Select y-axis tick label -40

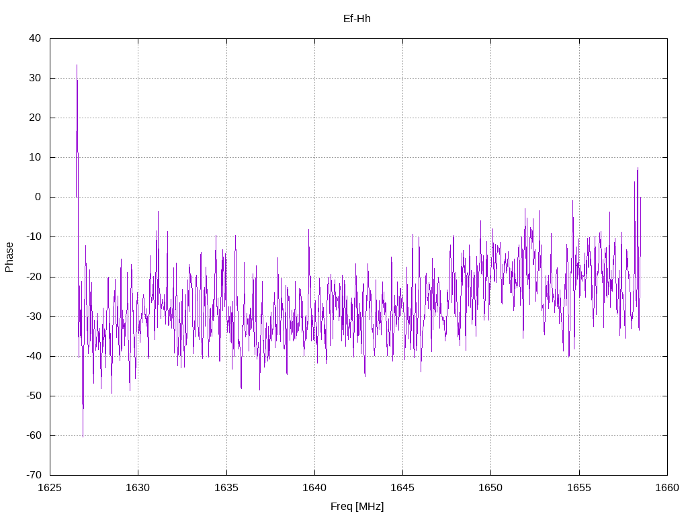pyautogui.click(x=34, y=356)
